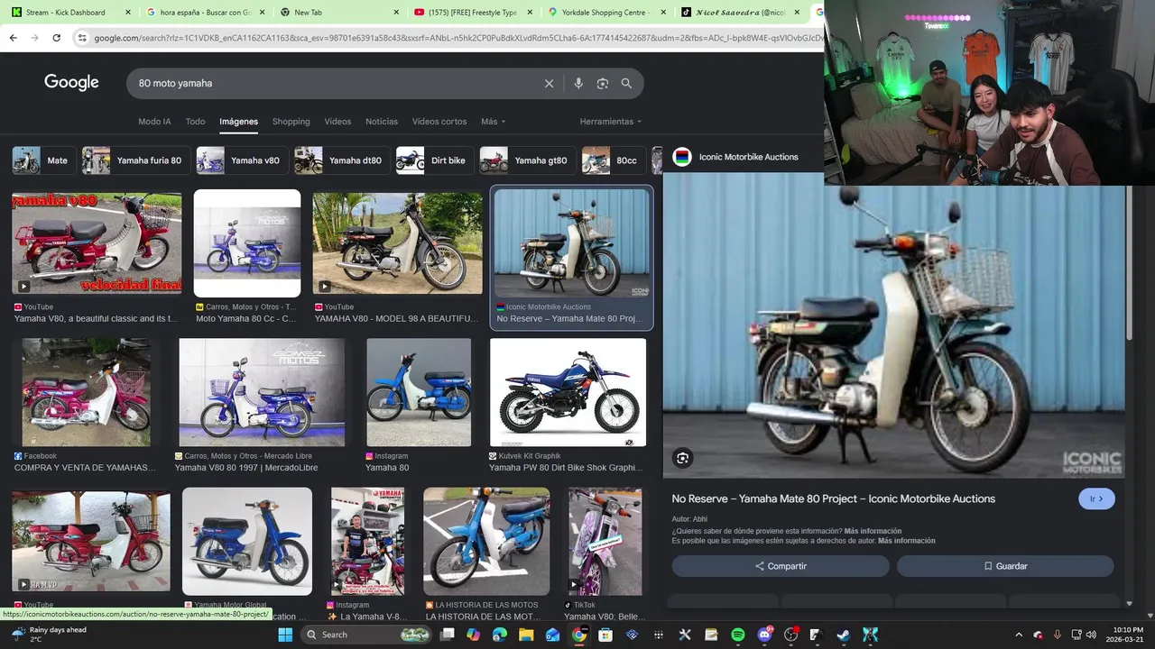Click the Ir button to visit the page

click(x=1096, y=498)
